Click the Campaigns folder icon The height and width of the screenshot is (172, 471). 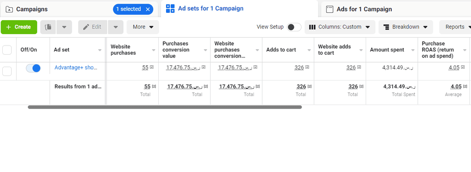coord(9,9)
